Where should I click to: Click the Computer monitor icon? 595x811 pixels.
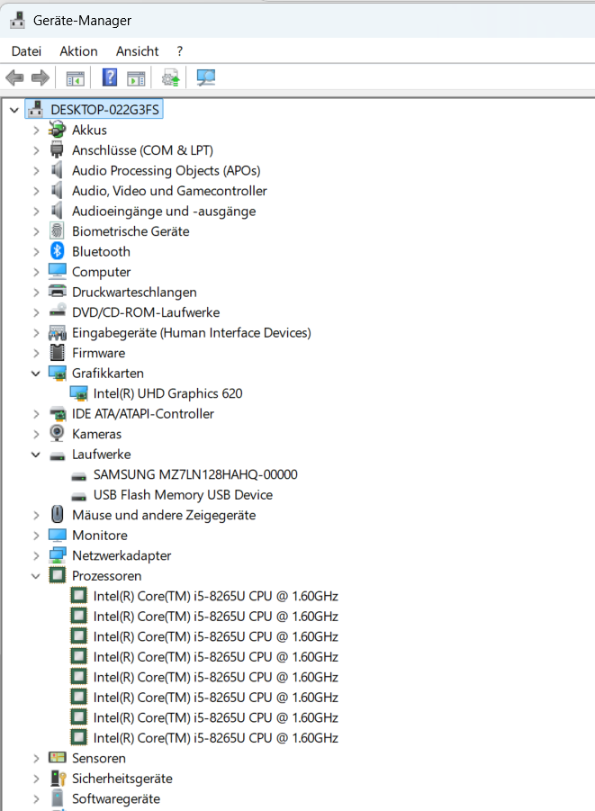click(x=57, y=272)
